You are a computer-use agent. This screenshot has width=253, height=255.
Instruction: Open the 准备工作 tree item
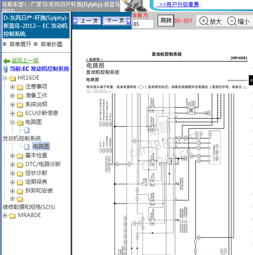[x=36, y=95]
